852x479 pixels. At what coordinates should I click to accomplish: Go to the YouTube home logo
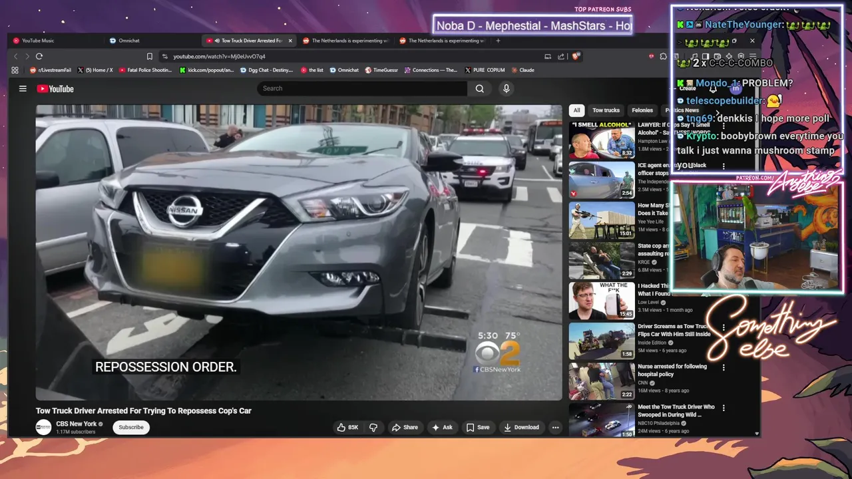[x=55, y=88]
